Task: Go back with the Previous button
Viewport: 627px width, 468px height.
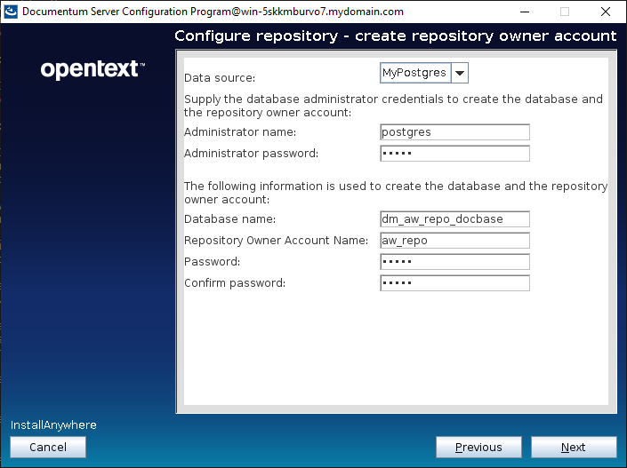Action: (x=478, y=448)
